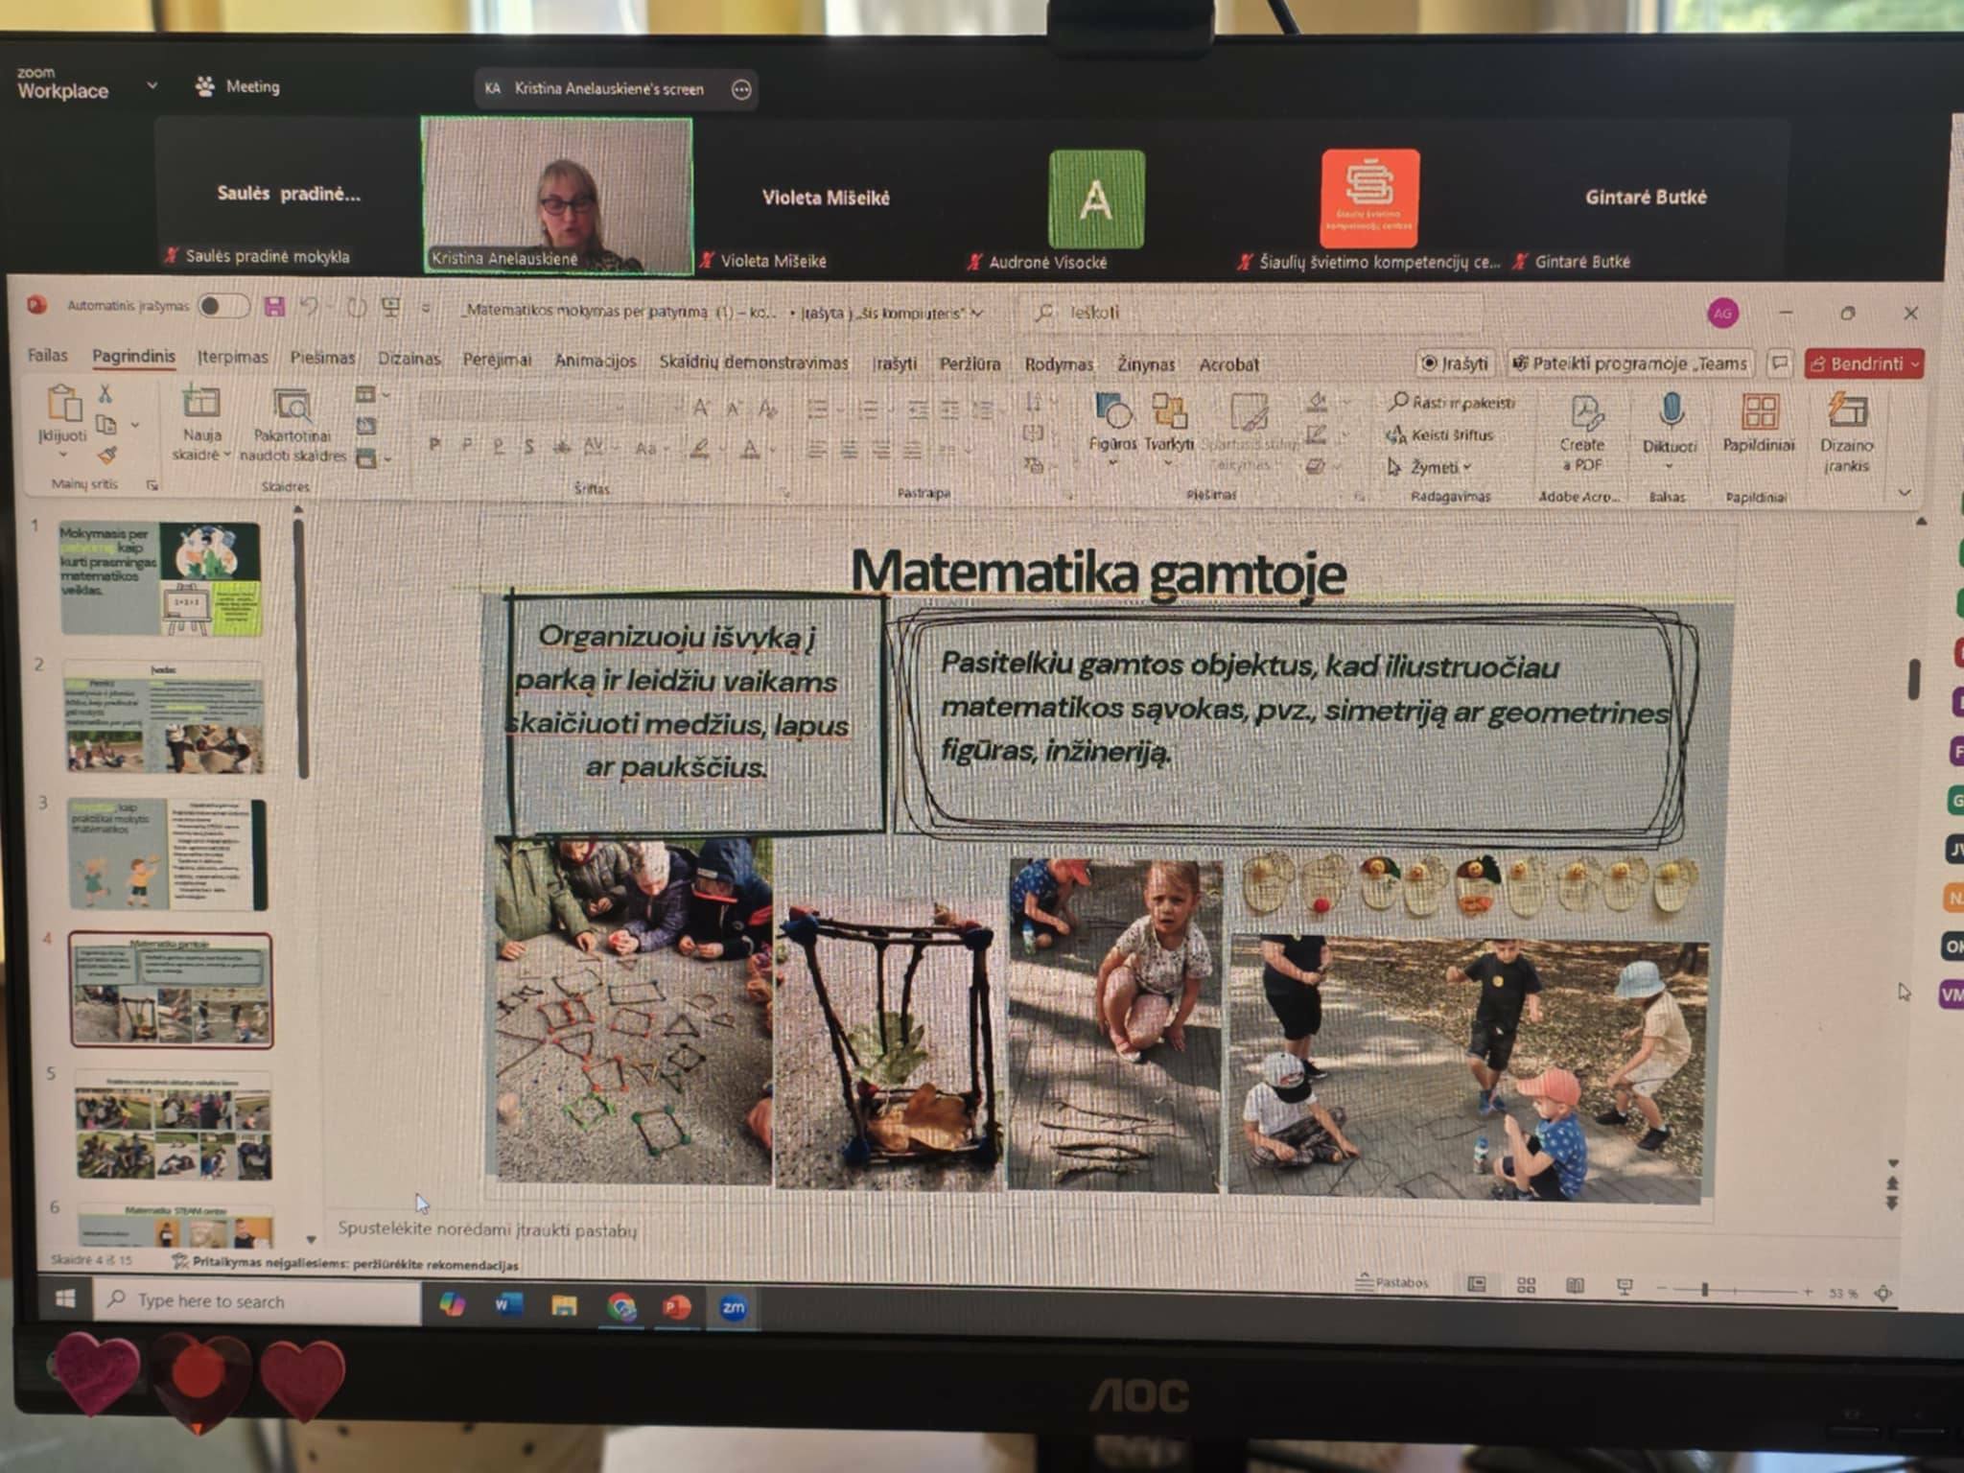Viewport: 1964px width, 1473px height.
Task: Start slideshow from the status bar icon
Action: pos(1624,1286)
